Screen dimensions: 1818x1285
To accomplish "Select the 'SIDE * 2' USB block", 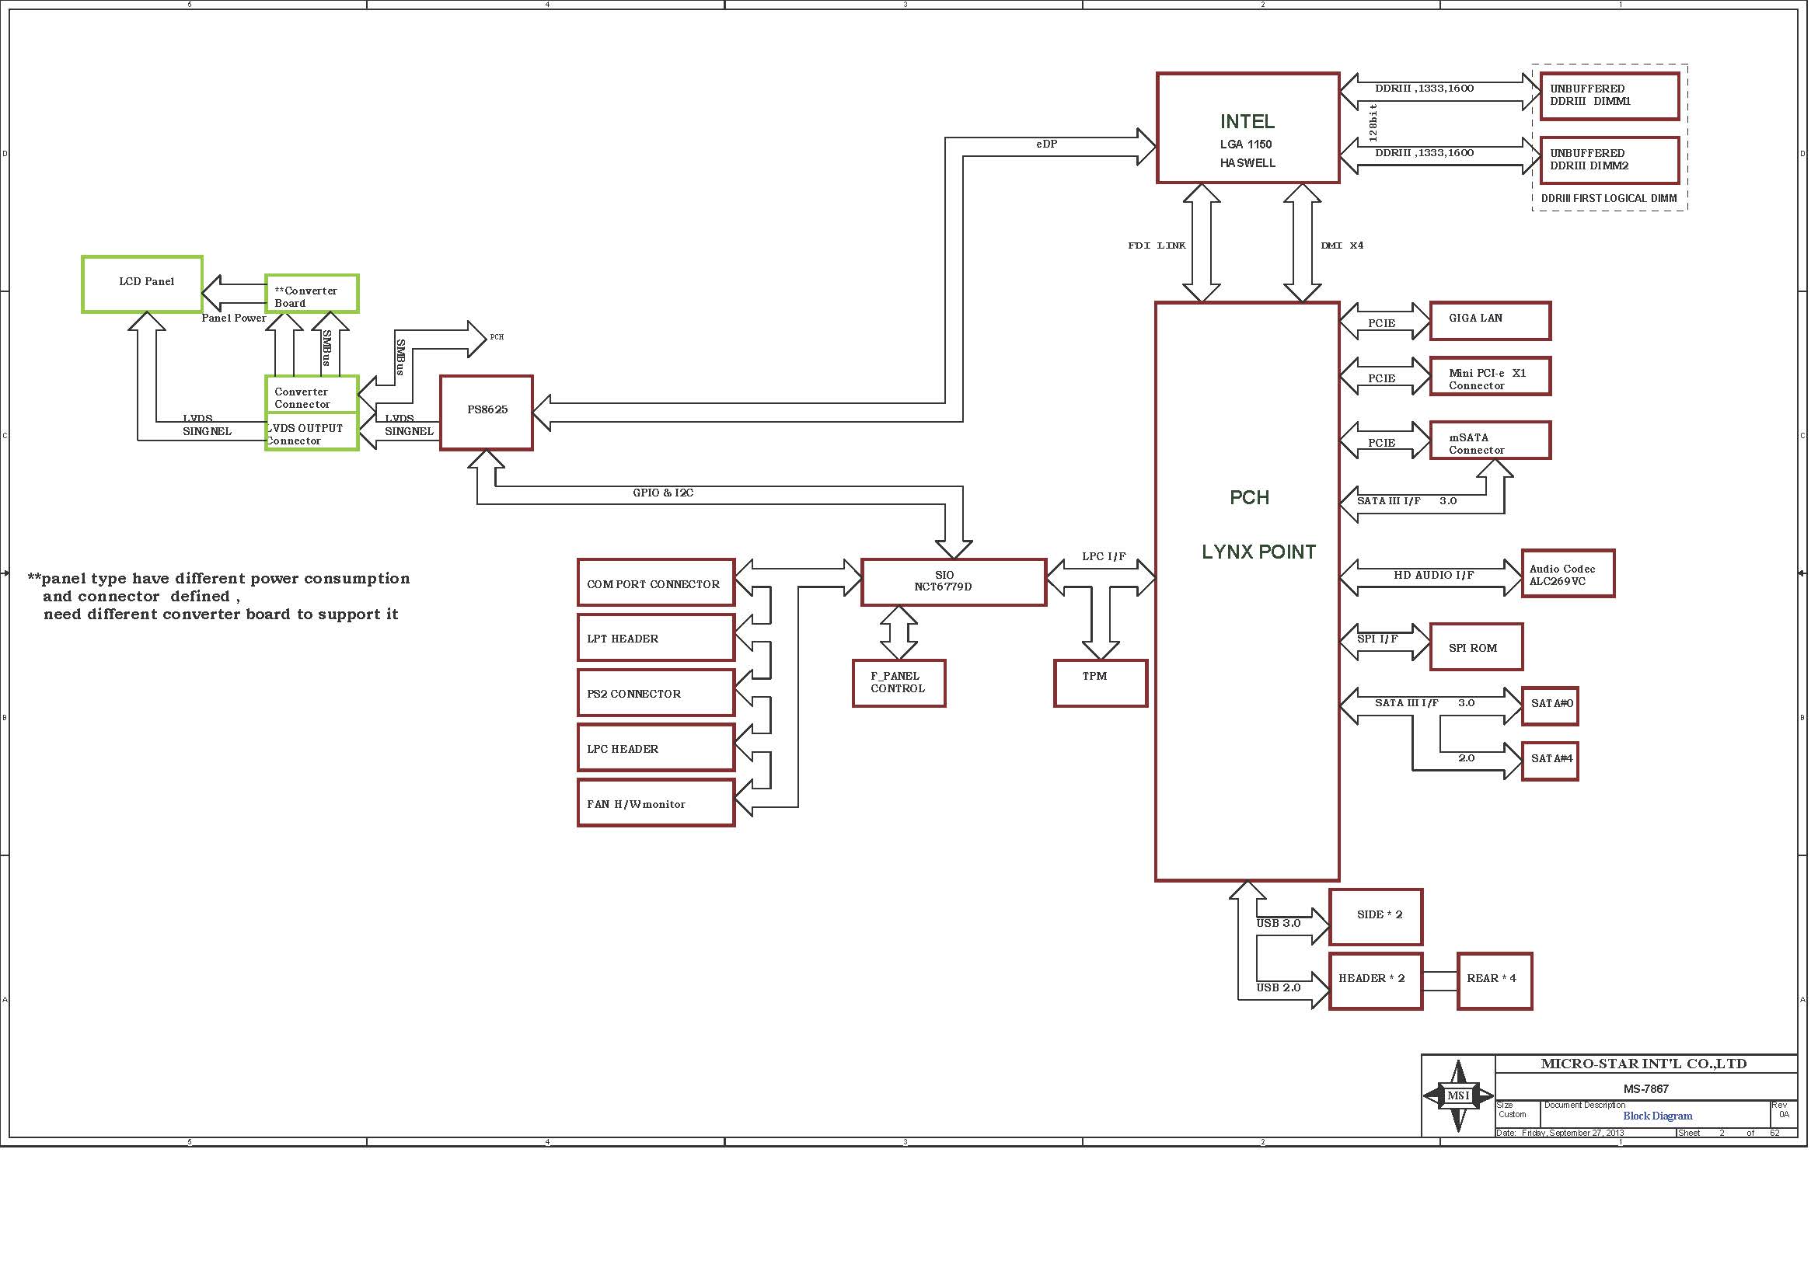I will click(x=1376, y=917).
